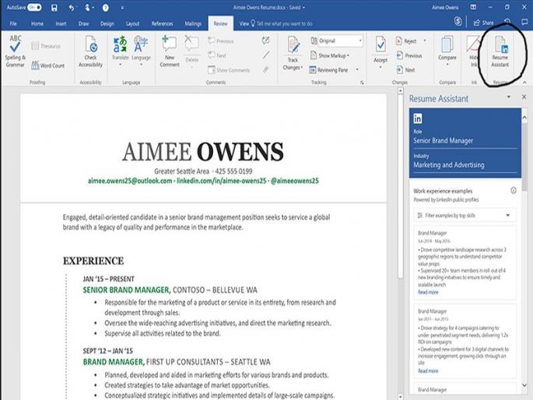Open the Comments icon at top right
The width and height of the screenshot is (533, 400).
tap(524, 22)
